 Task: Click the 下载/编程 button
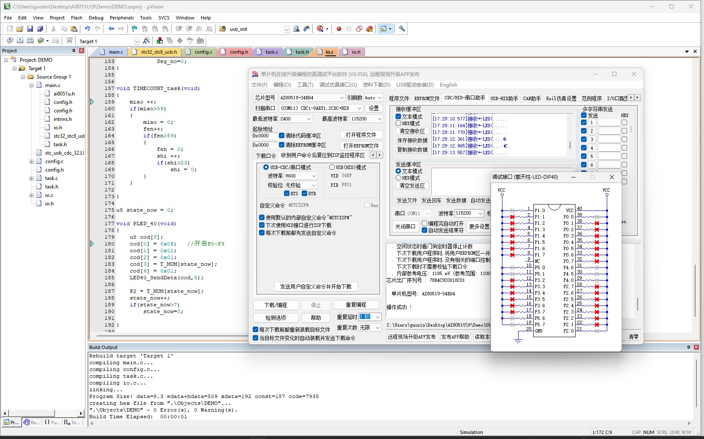click(276, 305)
